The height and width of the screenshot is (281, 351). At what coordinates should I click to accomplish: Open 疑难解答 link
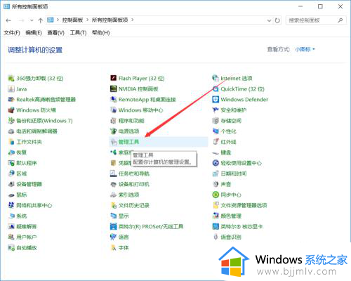27,227
